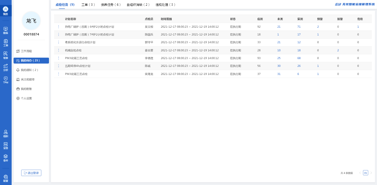Open the 我的 section in left sidebar
The height and width of the screenshot is (185, 377).
pos(5,10)
